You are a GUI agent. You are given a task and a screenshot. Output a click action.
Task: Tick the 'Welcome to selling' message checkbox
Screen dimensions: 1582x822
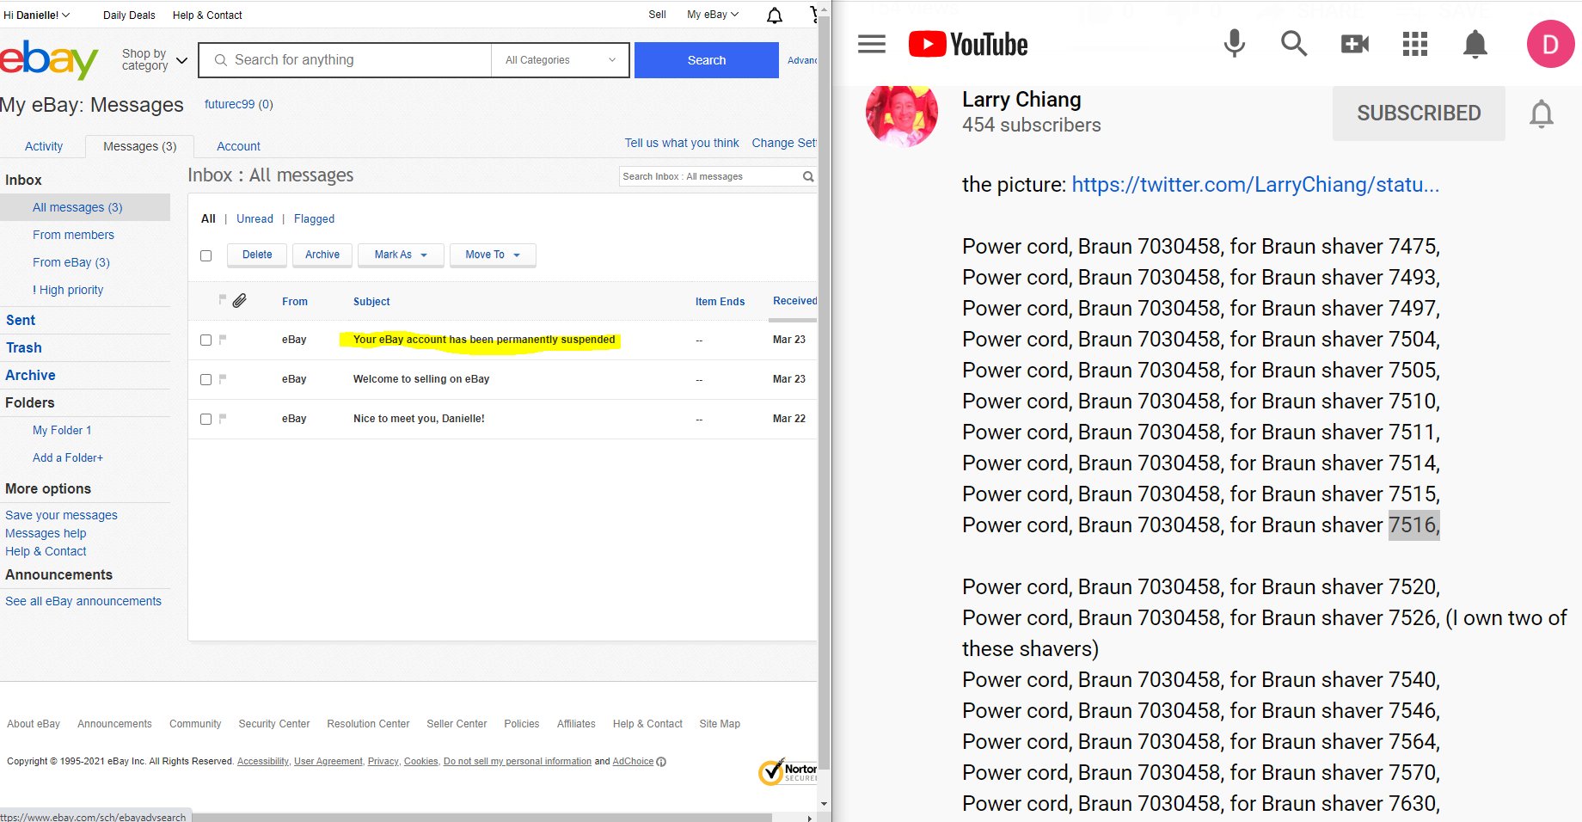point(205,379)
